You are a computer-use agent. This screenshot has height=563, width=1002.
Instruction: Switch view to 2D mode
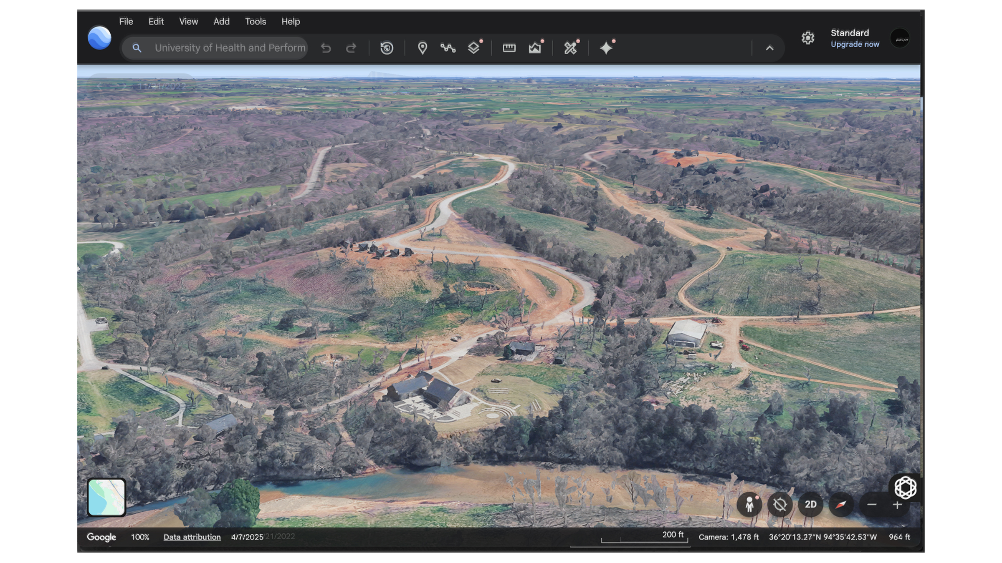tap(810, 505)
